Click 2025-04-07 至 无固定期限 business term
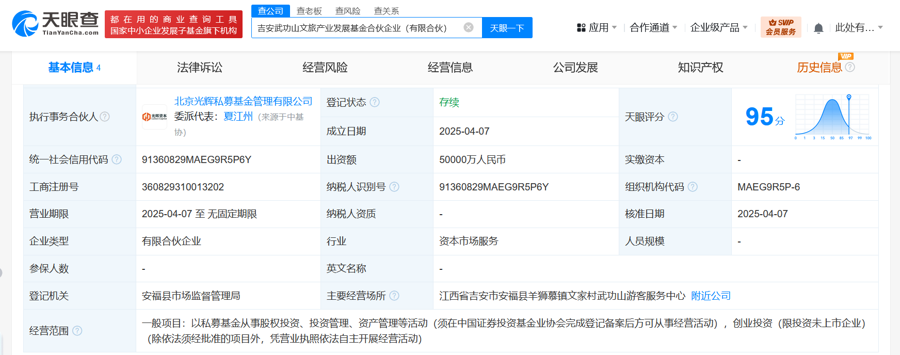 point(200,214)
